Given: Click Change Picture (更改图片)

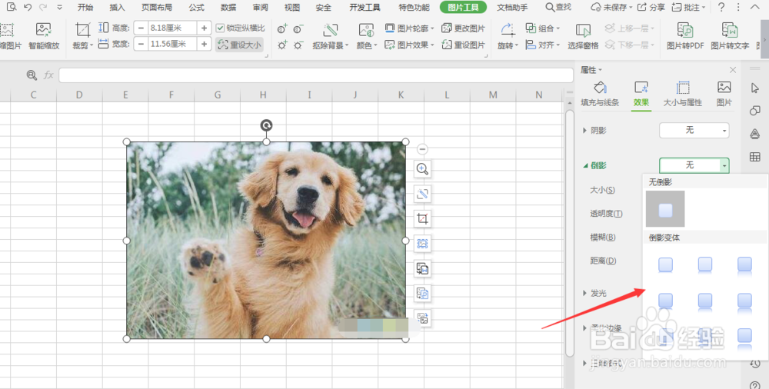Looking at the screenshot, I should click(x=463, y=28).
